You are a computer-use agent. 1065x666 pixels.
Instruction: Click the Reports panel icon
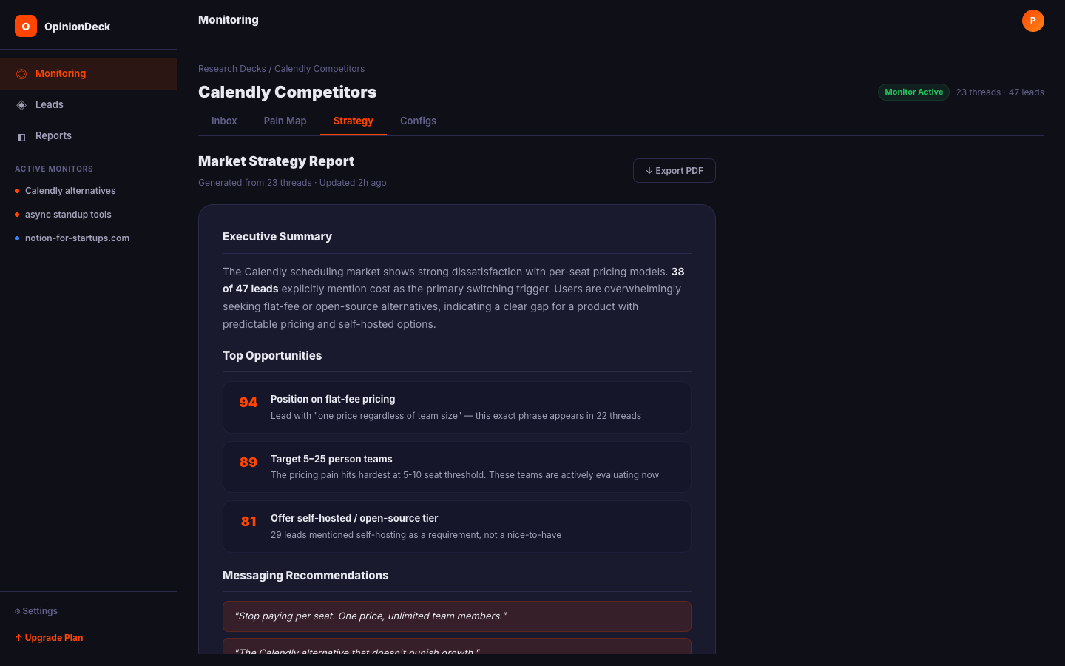(21, 135)
